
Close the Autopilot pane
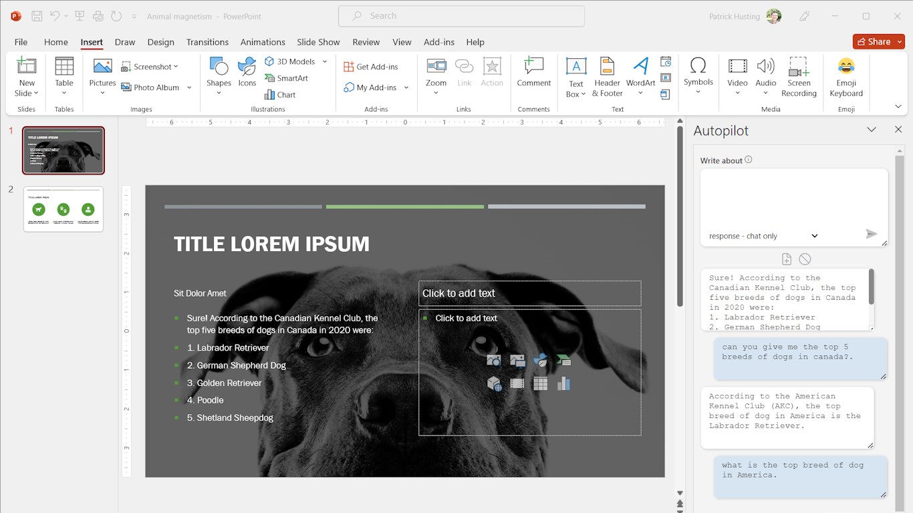(898, 130)
